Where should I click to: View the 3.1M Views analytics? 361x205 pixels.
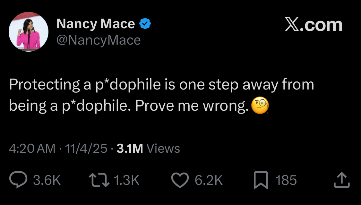tap(148, 148)
